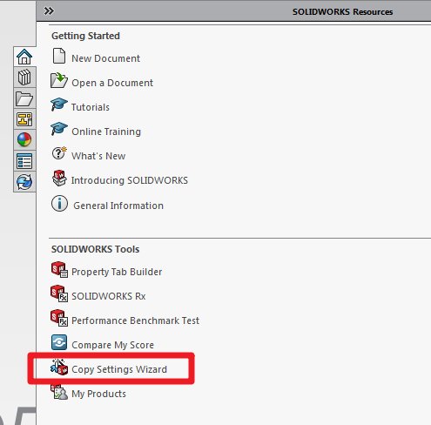Click the Copy Settings Wizard icon

pos(59,367)
